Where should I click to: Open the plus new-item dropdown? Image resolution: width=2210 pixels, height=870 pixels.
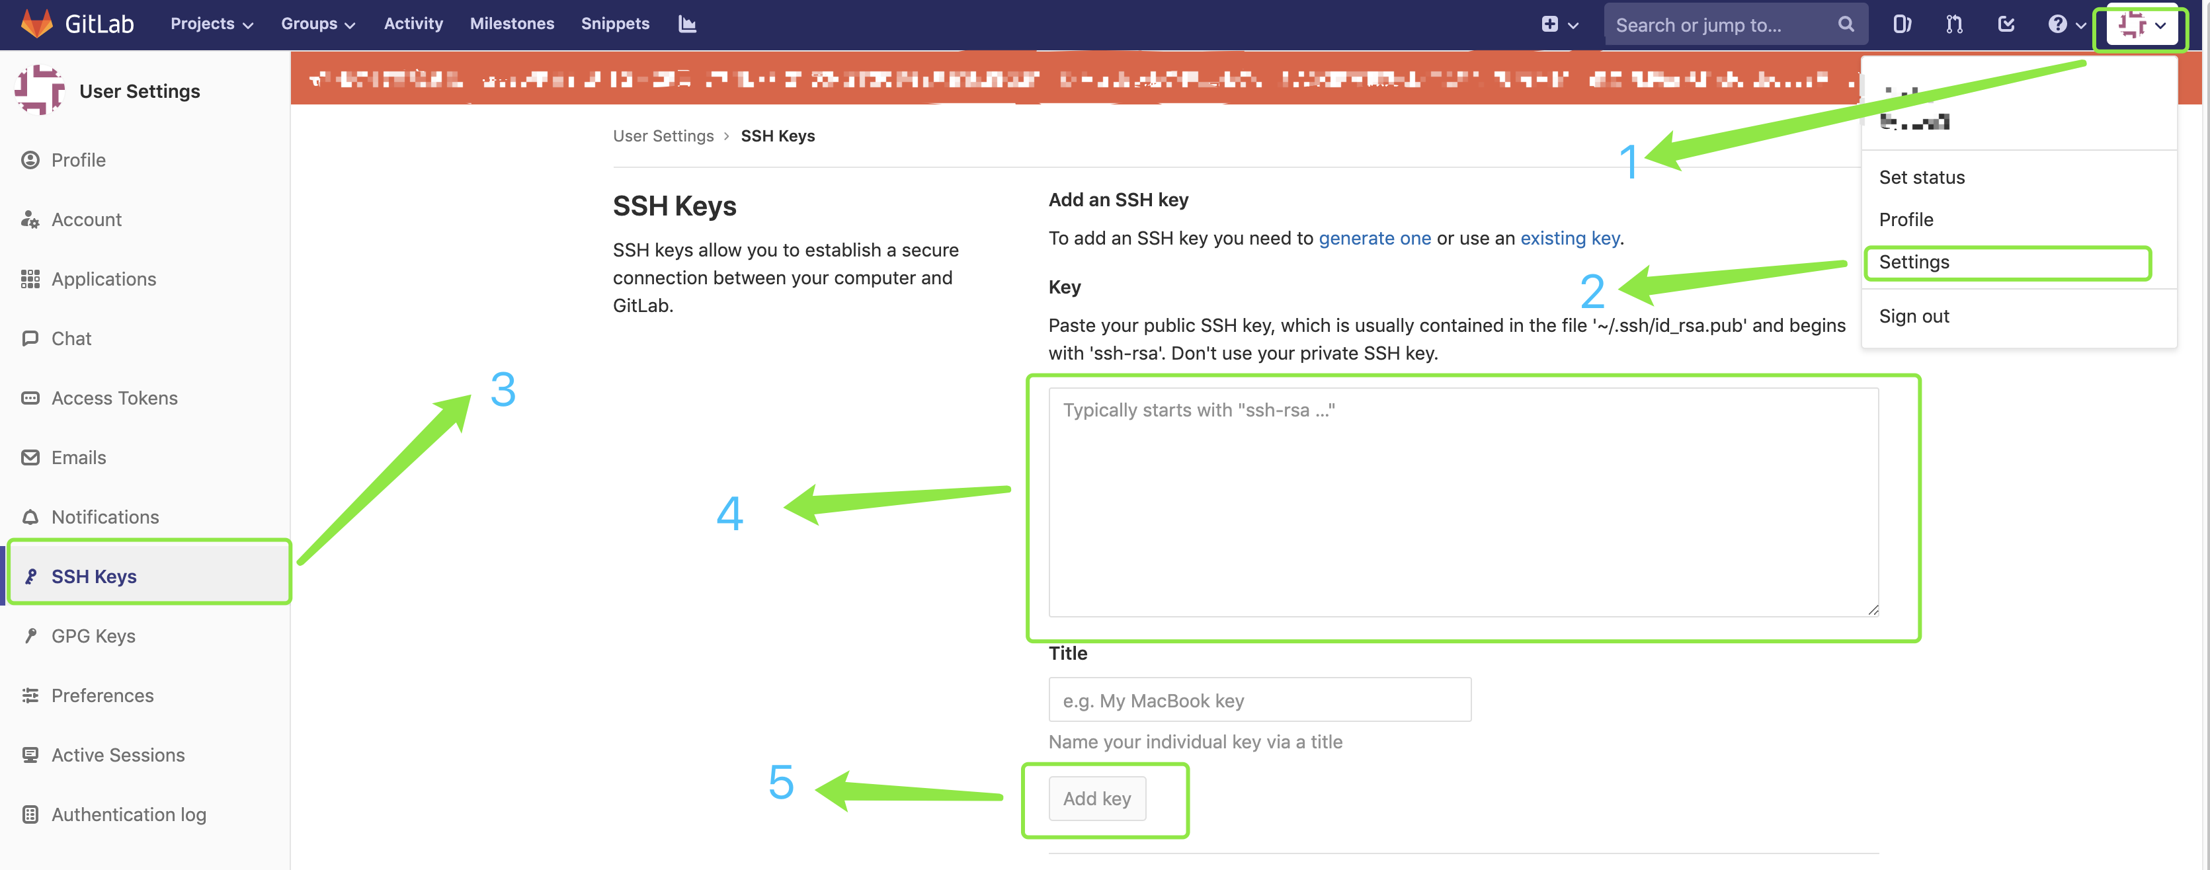pyautogui.click(x=1558, y=24)
